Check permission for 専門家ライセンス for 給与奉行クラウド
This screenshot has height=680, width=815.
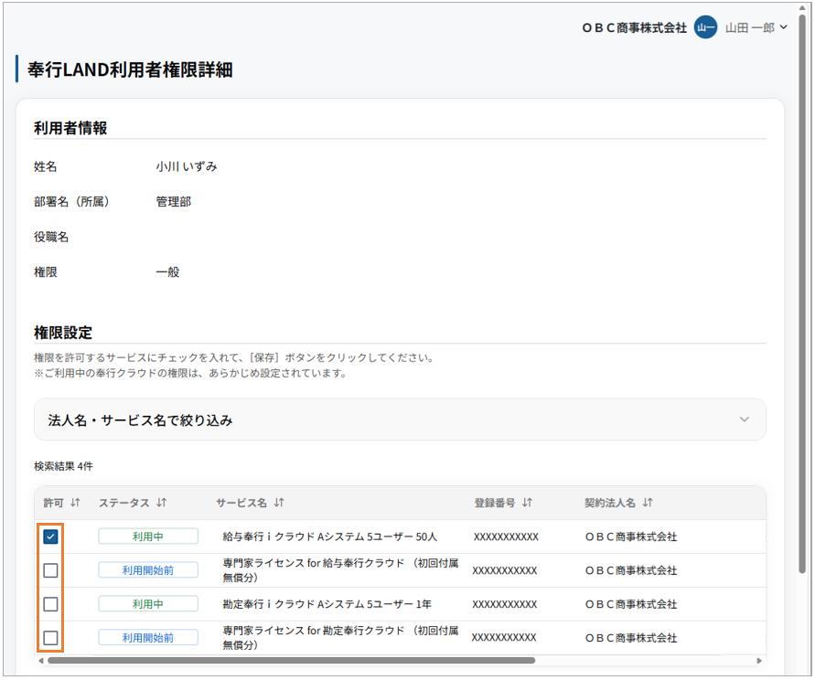click(50, 570)
